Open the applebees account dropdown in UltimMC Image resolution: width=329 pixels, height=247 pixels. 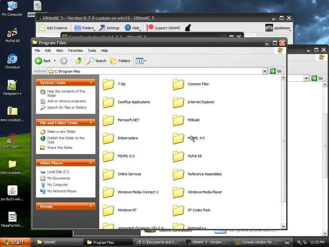click(x=278, y=28)
